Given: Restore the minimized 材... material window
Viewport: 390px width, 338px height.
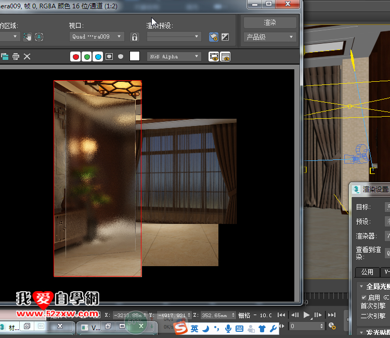Looking at the screenshot, I should pyautogui.click(x=27, y=327).
